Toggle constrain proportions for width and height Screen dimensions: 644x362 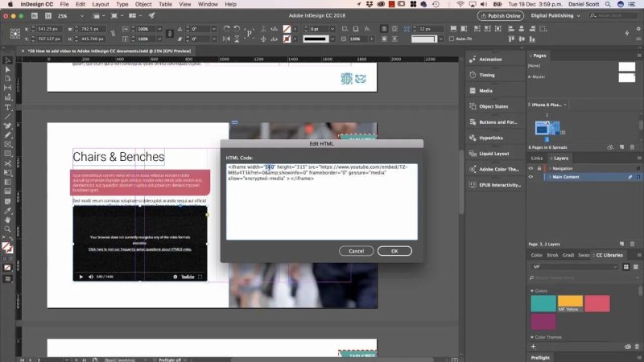113,34
